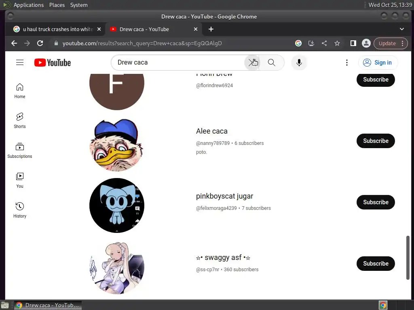The width and height of the screenshot is (414, 310).
Task: Clear the search query with the X
Action: [x=251, y=63]
